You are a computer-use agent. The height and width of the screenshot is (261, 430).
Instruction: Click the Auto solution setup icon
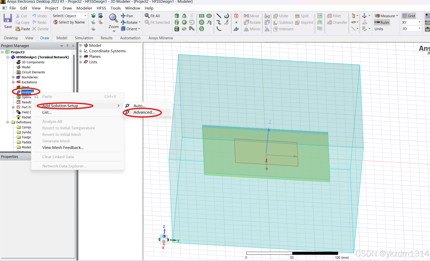127,106
